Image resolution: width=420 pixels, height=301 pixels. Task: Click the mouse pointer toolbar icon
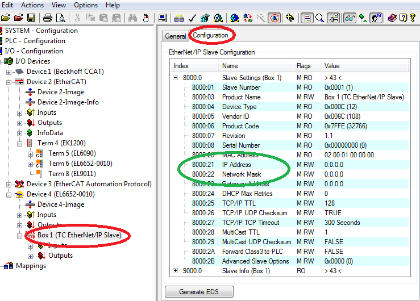click(x=145, y=18)
